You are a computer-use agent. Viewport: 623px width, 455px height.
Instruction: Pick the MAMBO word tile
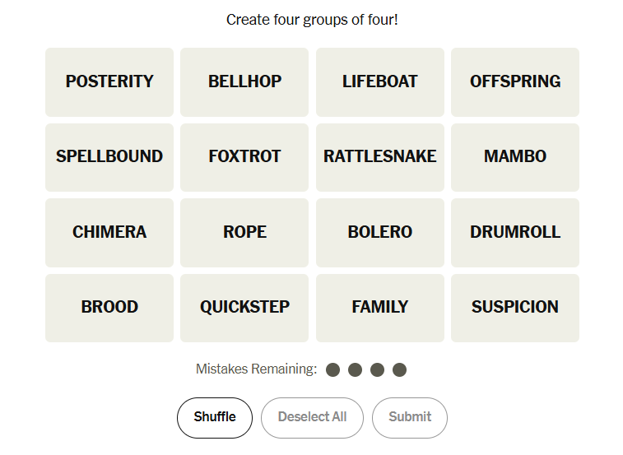click(x=515, y=156)
